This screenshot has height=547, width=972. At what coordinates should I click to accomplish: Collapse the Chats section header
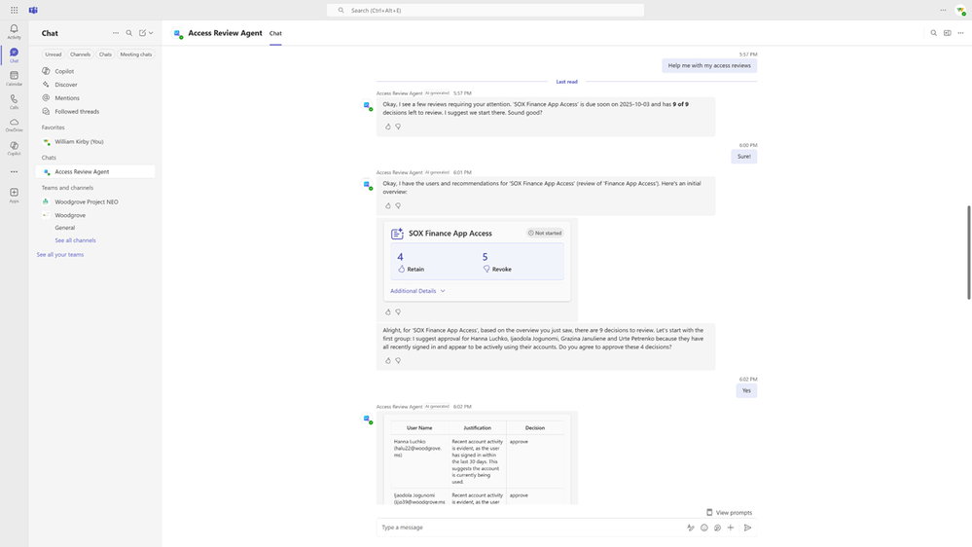(x=49, y=158)
